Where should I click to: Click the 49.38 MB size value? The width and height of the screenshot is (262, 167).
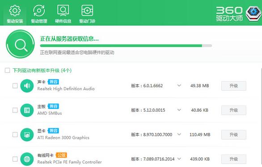point(200,86)
